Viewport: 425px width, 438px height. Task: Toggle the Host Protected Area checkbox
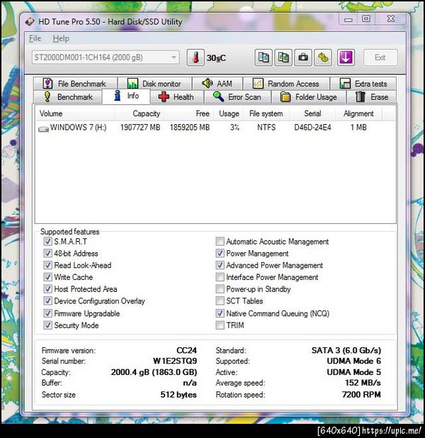[x=47, y=288]
